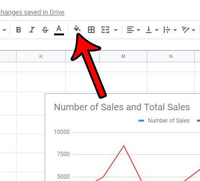The height and width of the screenshot is (181, 200).
Task: Open the borders tool
Action: 91,30
